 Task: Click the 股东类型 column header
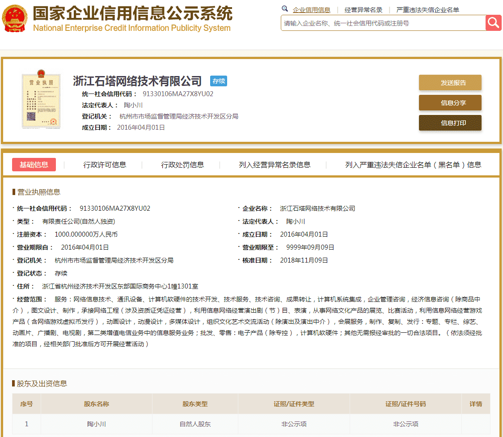[195, 404]
